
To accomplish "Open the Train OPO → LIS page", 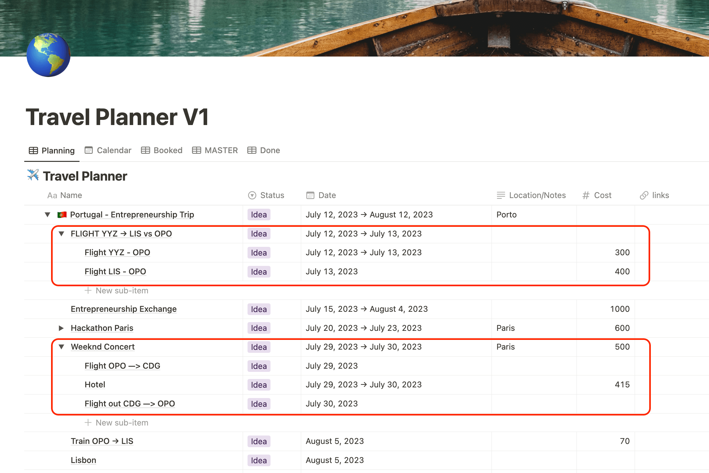I will click(102, 441).
